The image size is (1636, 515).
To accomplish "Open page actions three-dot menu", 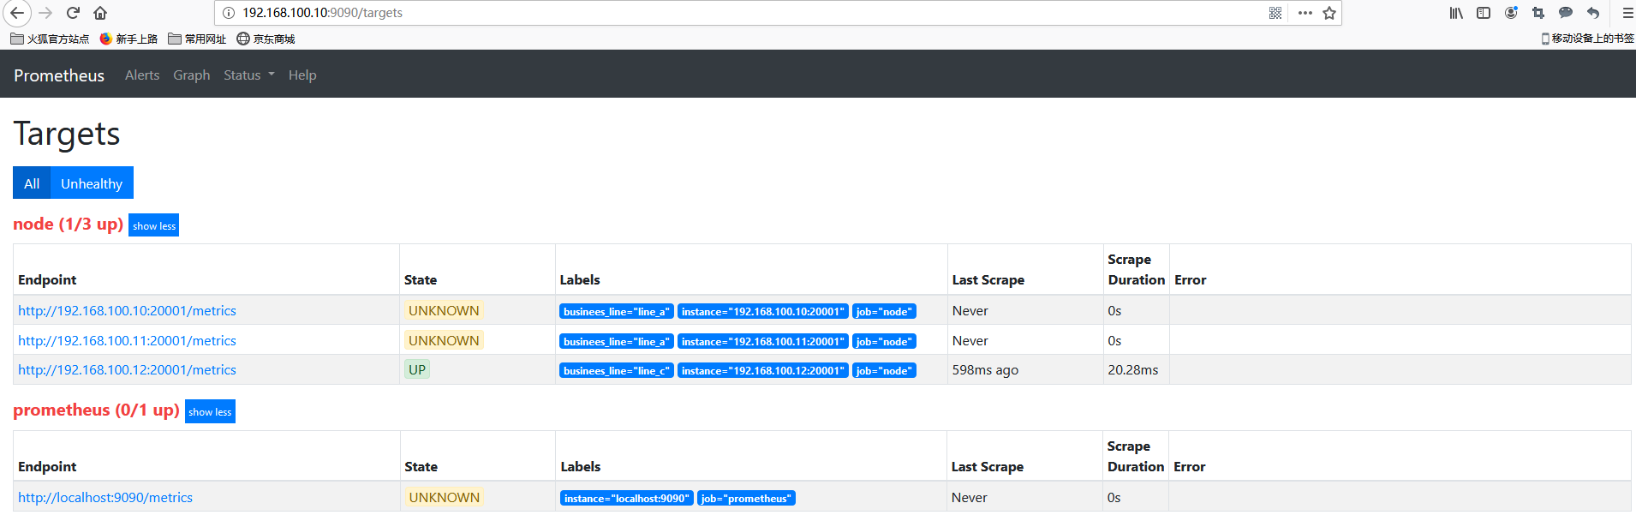I will pyautogui.click(x=1305, y=13).
